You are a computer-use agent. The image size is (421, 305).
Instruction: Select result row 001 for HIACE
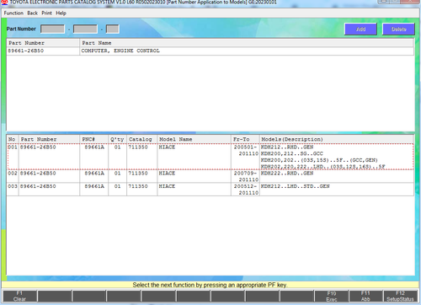[x=210, y=157]
